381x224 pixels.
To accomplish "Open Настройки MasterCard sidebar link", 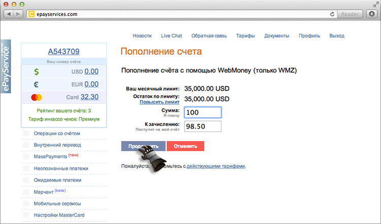I will click(59, 215).
